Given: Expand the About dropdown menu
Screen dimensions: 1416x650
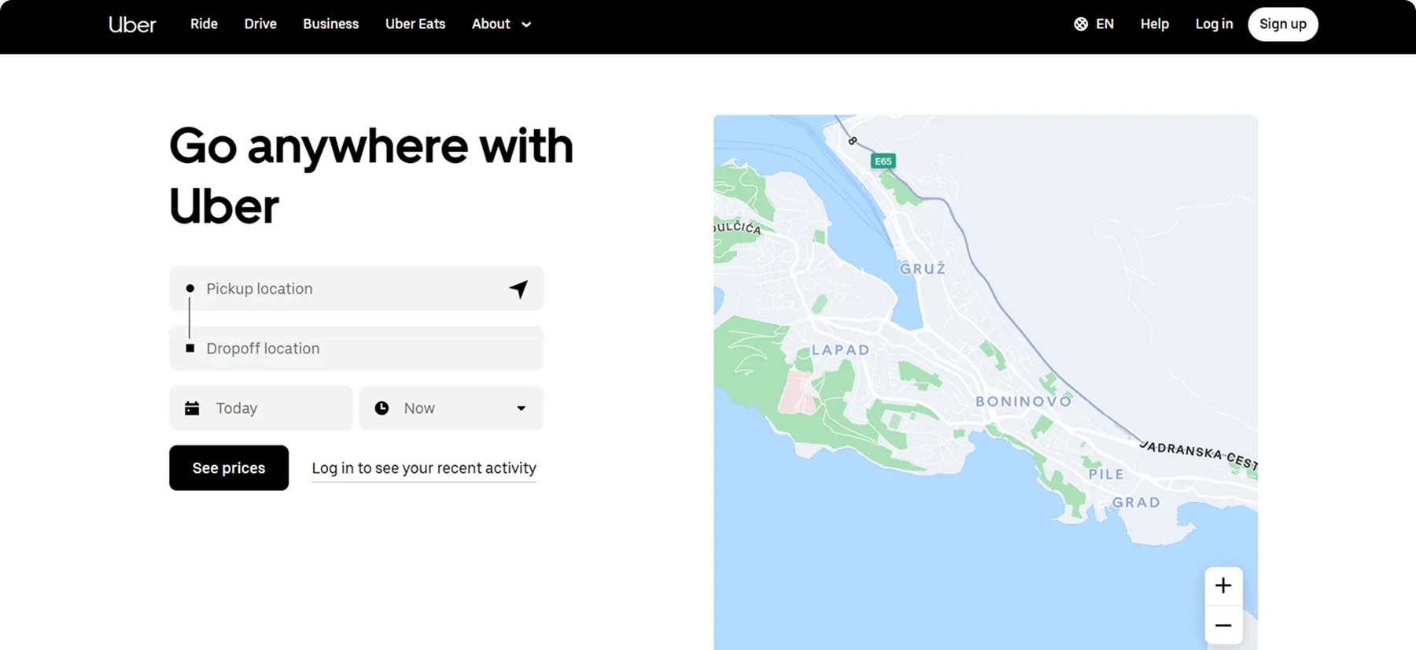Looking at the screenshot, I should tap(501, 24).
